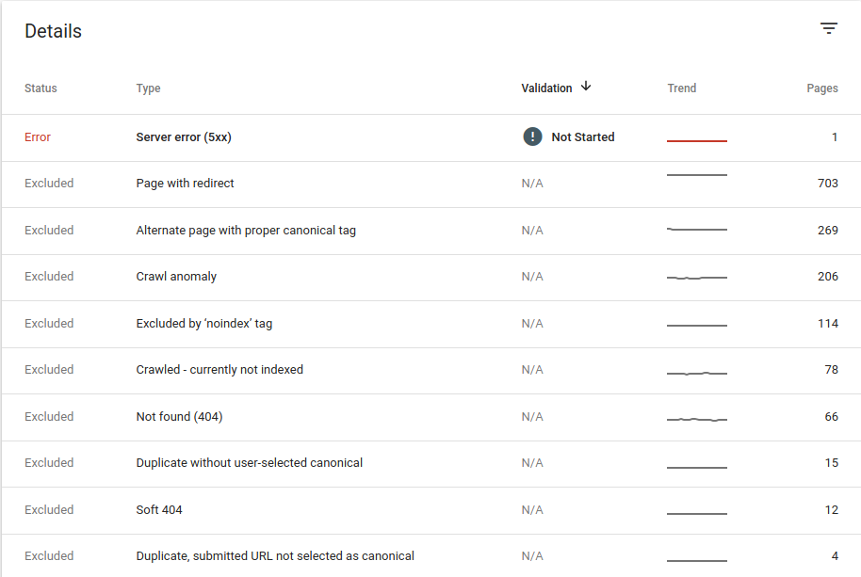Click the trend graph for Crawl anomaly

(x=696, y=276)
